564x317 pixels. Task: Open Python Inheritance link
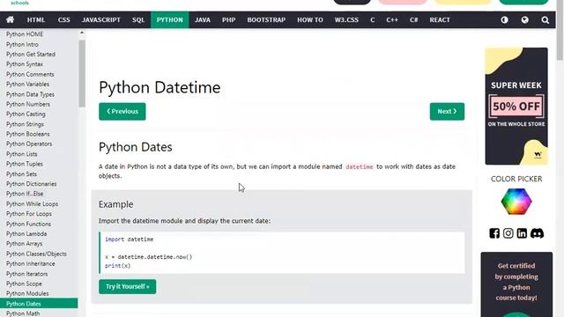pos(31,264)
